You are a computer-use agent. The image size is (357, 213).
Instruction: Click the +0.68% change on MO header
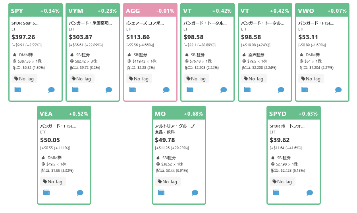tap(193, 114)
